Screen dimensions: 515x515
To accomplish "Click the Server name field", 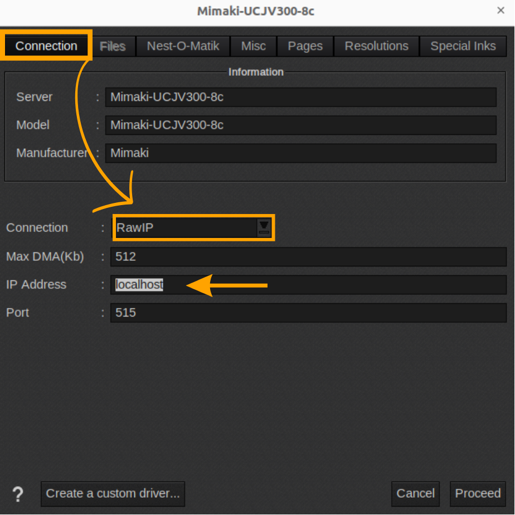I will tap(300, 97).
